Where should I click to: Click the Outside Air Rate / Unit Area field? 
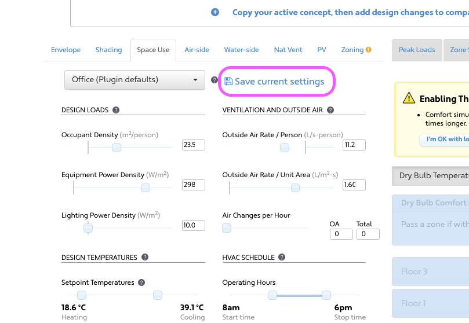tap(354, 185)
